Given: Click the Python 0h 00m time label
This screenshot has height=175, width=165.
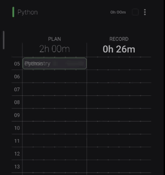Looking at the screenshot, I should pyautogui.click(x=118, y=12).
